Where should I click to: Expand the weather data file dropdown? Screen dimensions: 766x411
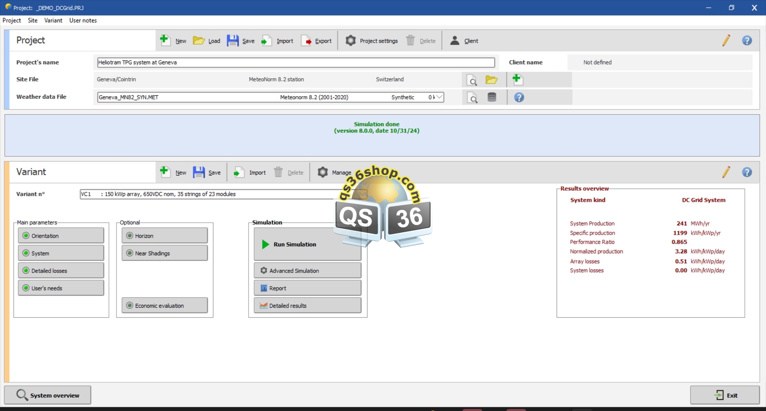[x=439, y=97]
